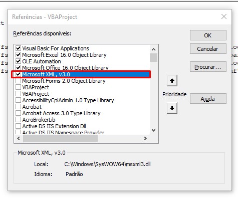Click the Padrão language value
This screenshot has width=238, height=203.
point(74,174)
